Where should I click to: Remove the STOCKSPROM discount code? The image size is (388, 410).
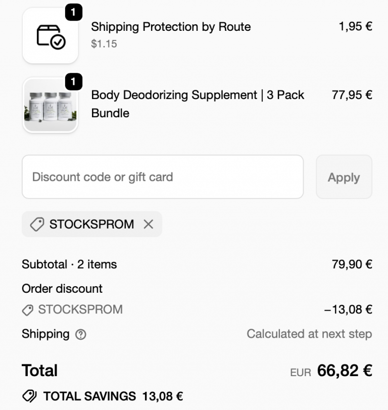149,224
